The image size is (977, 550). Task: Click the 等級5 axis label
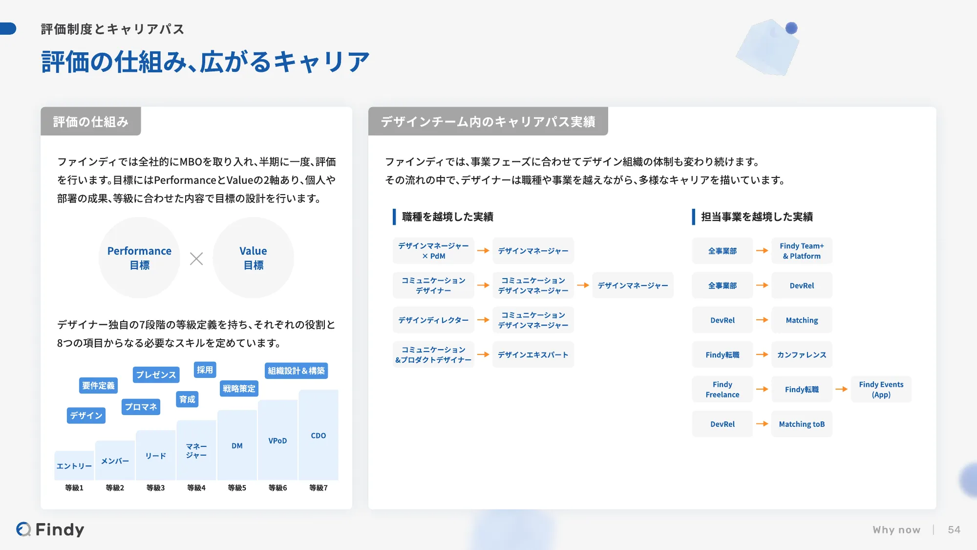237,488
